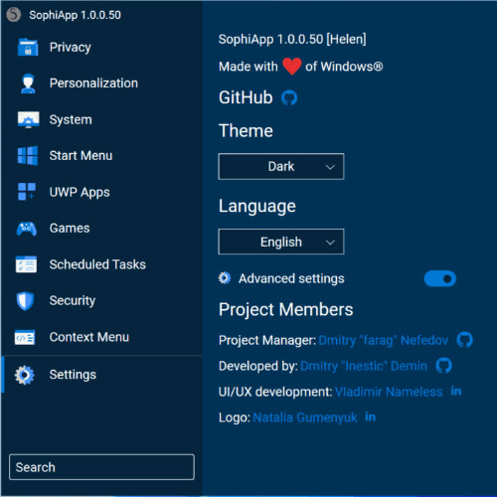Screen dimensions: 497x497
Task: Click the red heart icon
Action: click(292, 67)
